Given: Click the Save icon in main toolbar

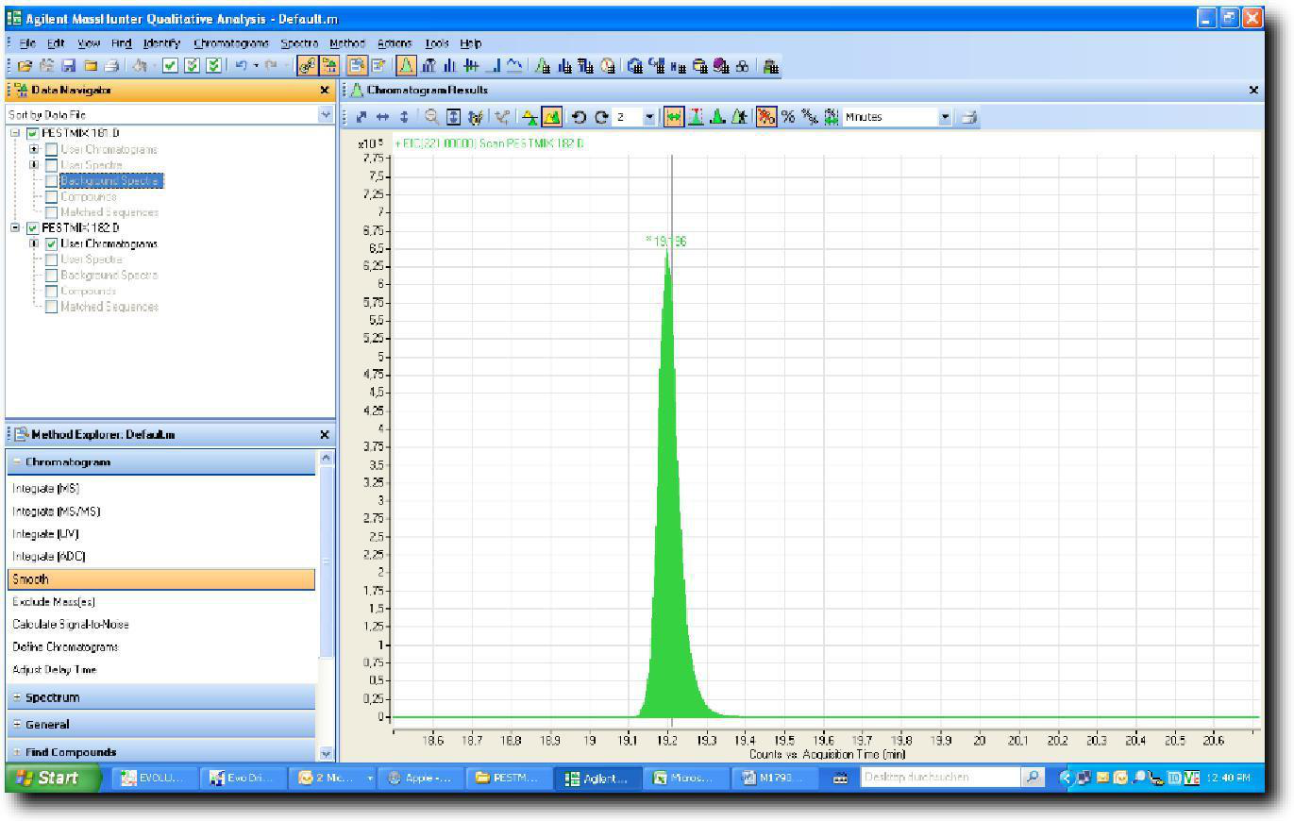Looking at the screenshot, I should 68,66.
